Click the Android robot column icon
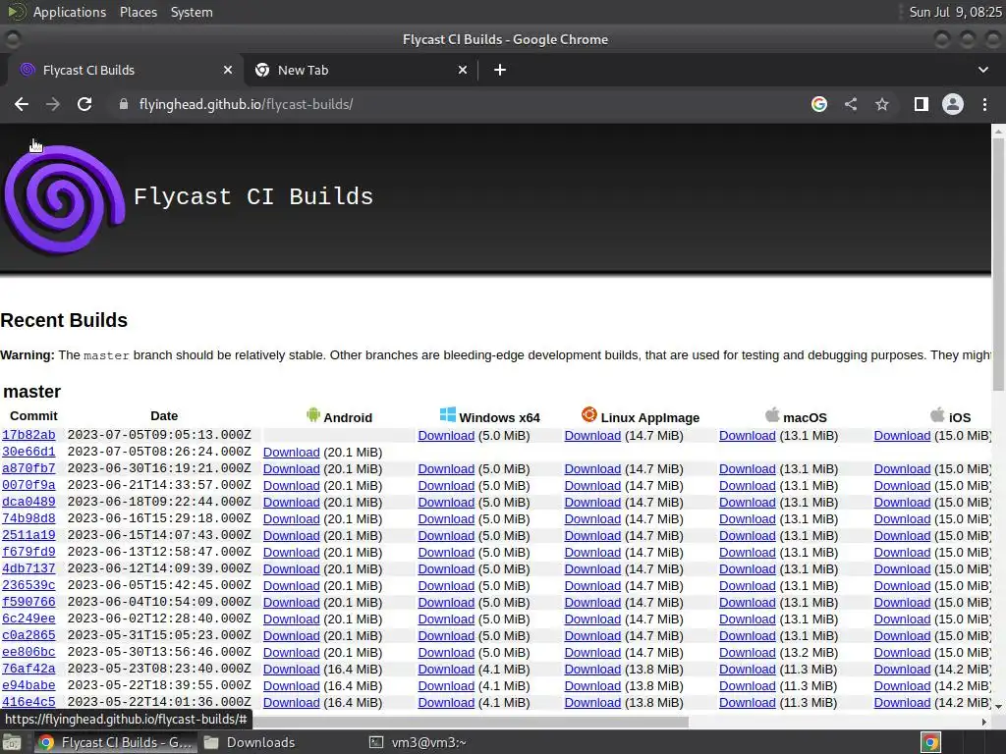Image resolution: width=1006 pixels, height=754 pixels. (313, 415)
